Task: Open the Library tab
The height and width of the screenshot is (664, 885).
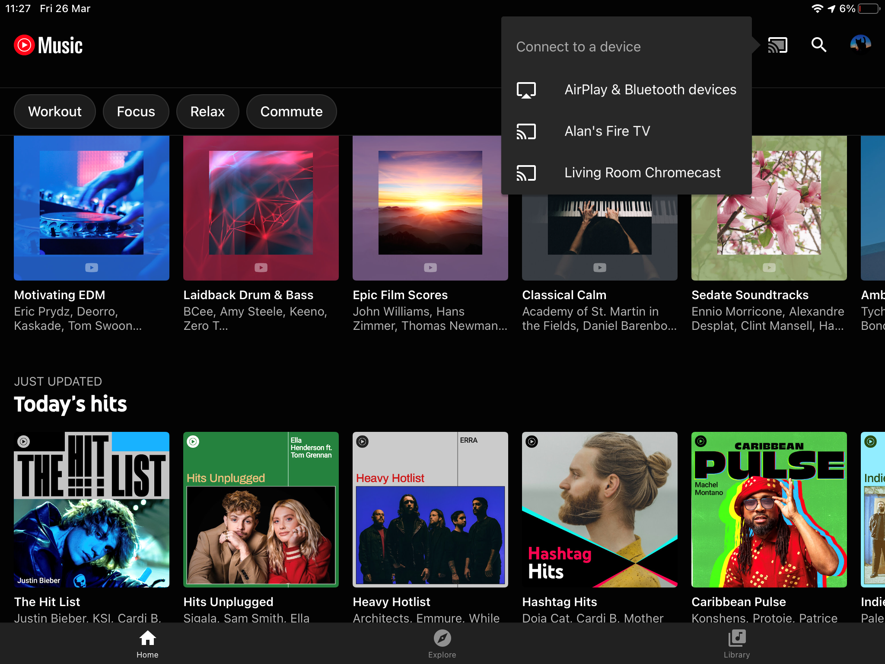Action: pos(736,644)
